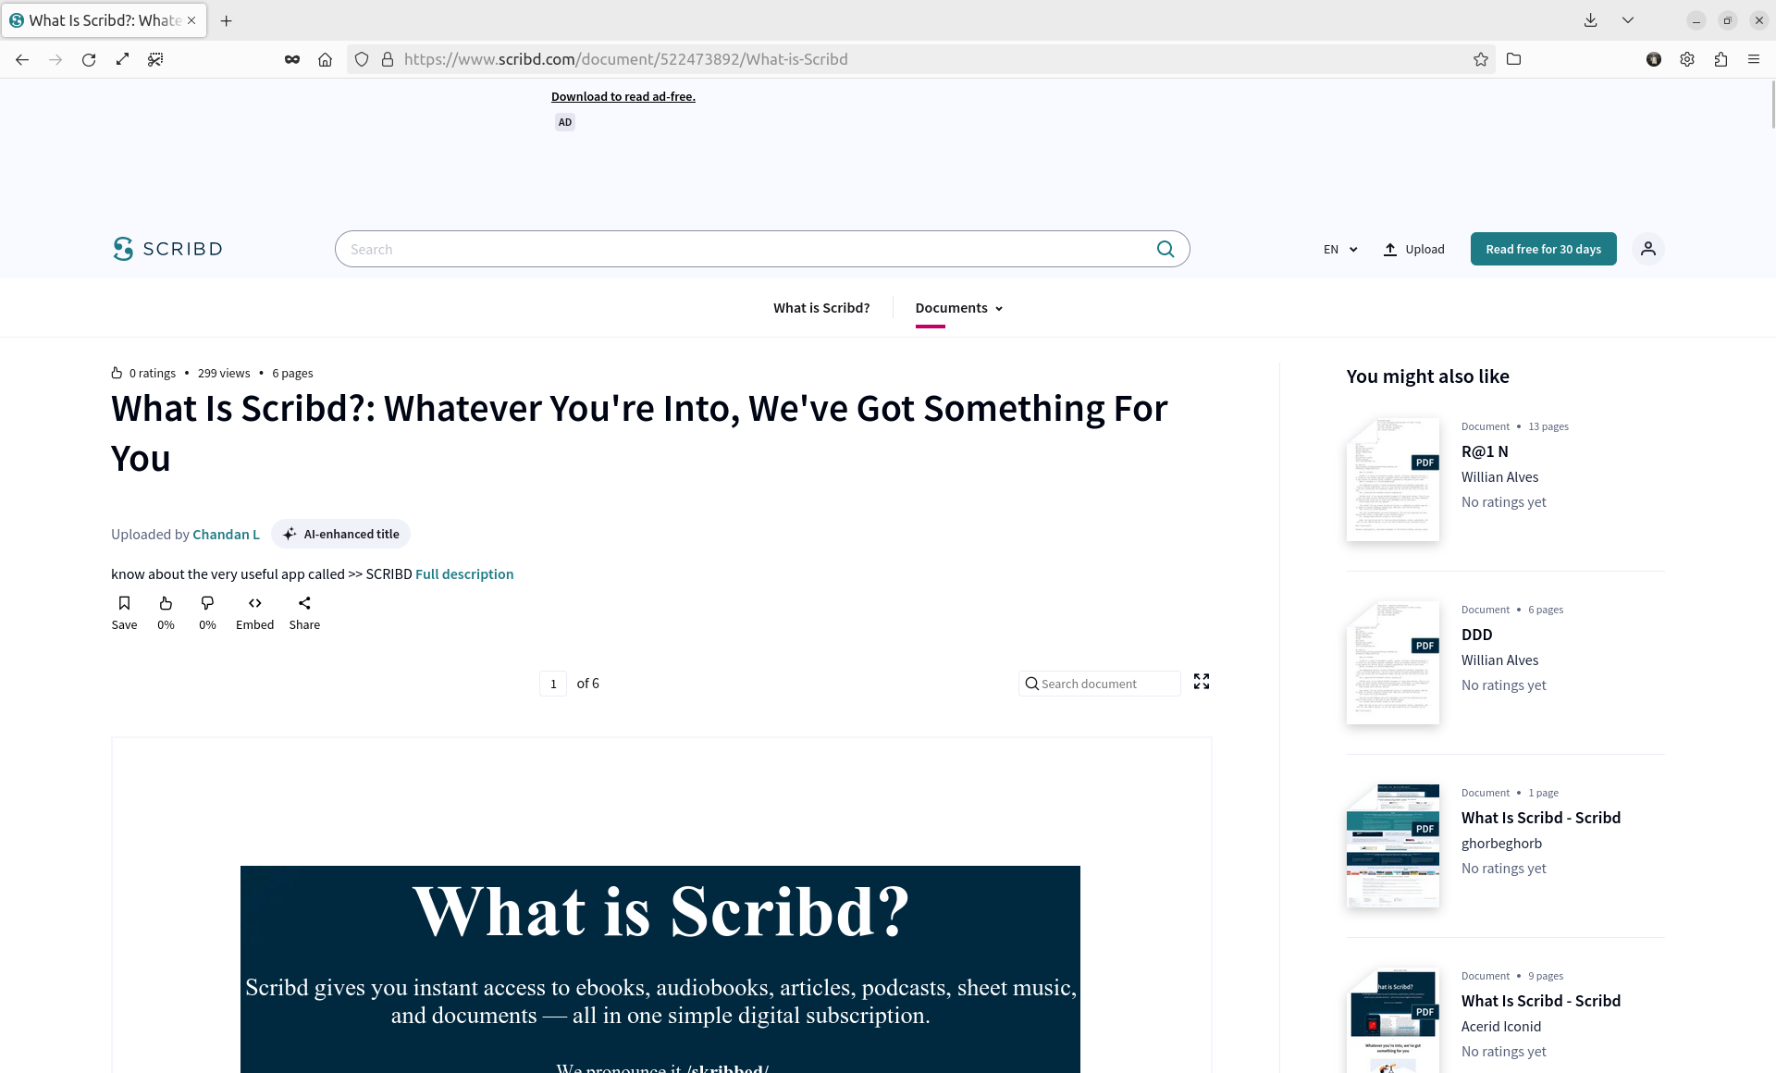Go back with browser back arrow
This screenshot has width=1776, height=1073.
[22, 59]
